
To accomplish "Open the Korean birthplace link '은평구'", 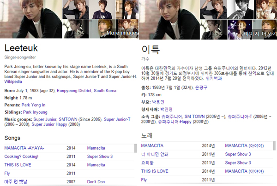I will coord(203,87).
